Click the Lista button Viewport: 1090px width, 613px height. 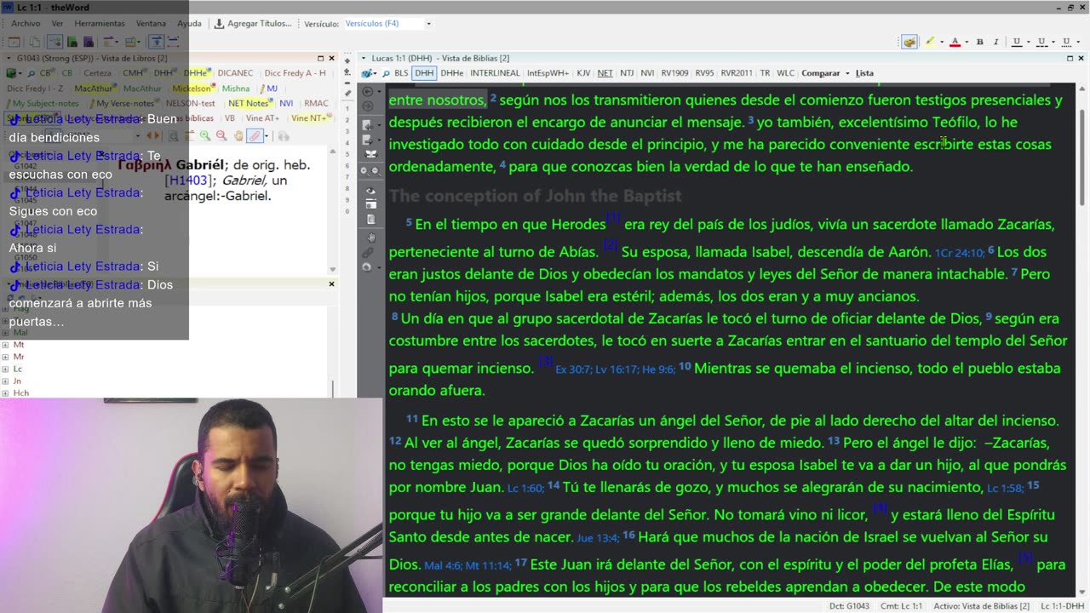coord(864,73)
